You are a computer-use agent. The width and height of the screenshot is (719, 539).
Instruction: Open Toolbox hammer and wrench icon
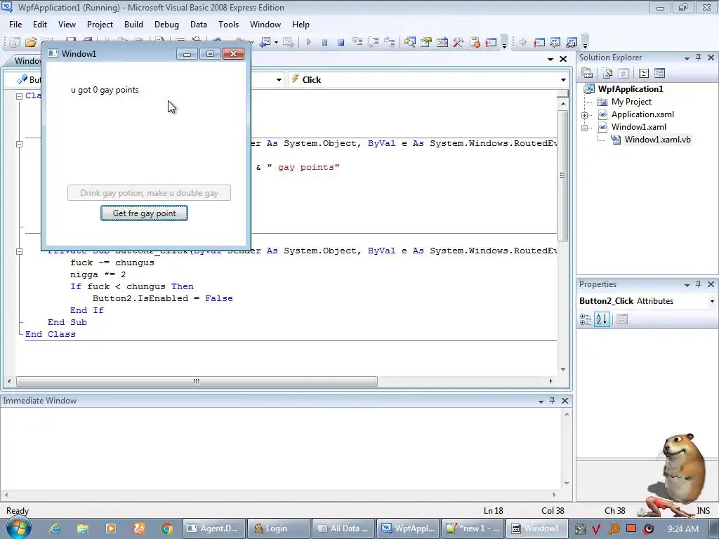[458, 42]
